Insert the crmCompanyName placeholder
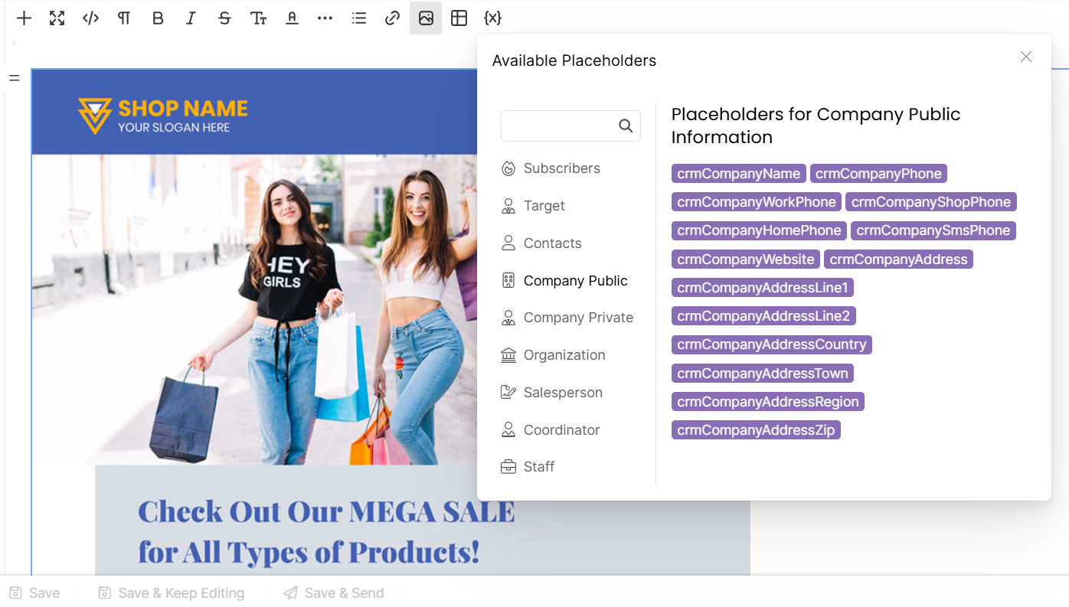Image resolution: width=1069 pixels, height=607 pixels. click(738, 174)
